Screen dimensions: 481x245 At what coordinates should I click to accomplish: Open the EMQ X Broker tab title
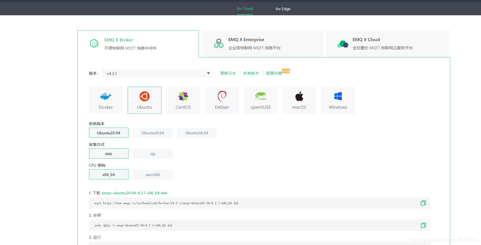click(119, 40)
